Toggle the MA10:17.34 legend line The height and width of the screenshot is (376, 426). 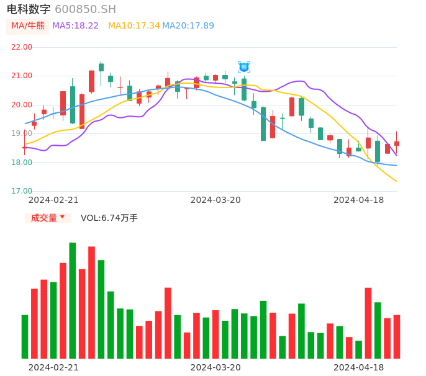tap(134, 26)
